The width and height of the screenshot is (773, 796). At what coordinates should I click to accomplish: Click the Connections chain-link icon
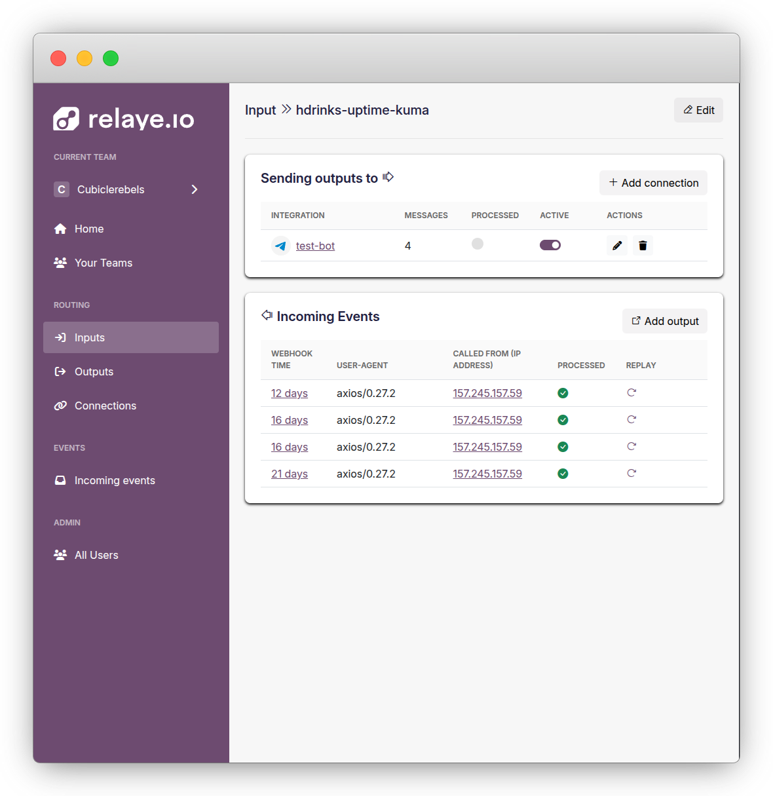[60, 406]
